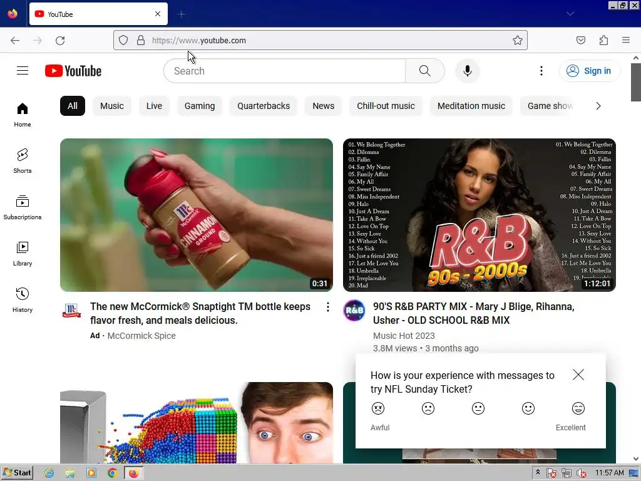Select the Gaming filter chip
Viewport: 641px width, 481px height.
coord(200,106)
